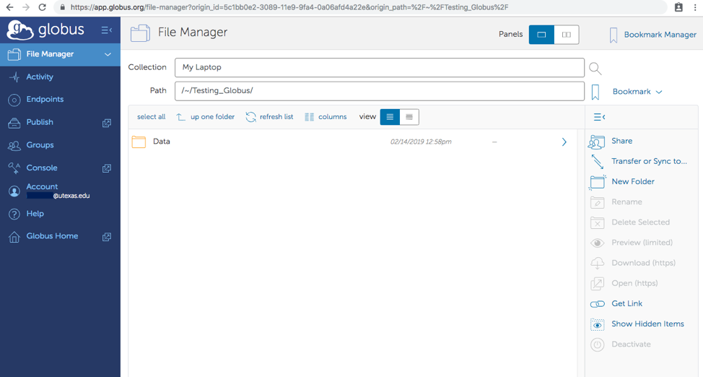
Task: Click the Path input field
Action: pos(380,91)
